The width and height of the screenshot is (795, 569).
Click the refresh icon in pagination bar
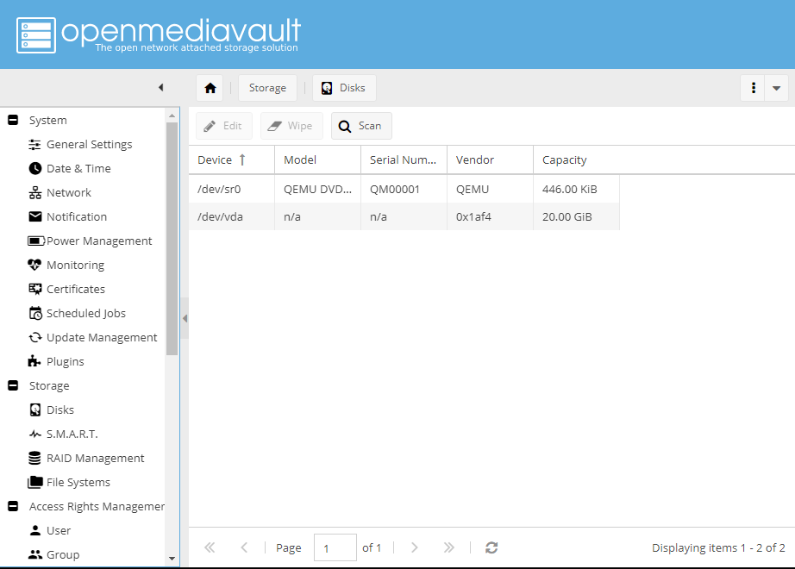491,547
